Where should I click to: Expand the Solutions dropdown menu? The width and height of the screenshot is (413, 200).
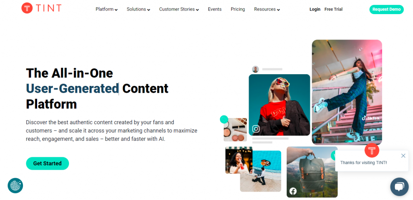click(x=138, y=9)
